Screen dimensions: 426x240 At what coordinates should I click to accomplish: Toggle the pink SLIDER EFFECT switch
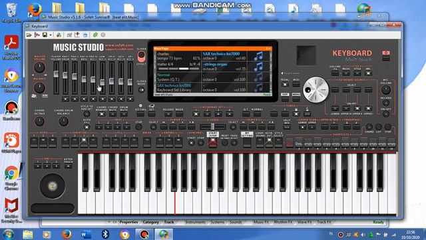(x=141, y=56)
